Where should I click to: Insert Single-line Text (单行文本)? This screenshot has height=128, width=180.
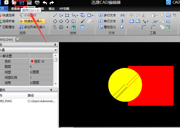[x=107, y=21]
